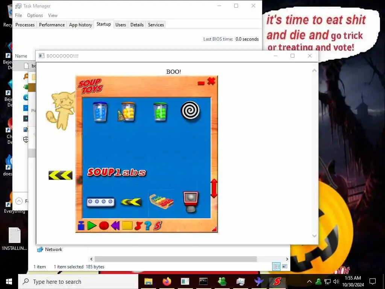385x289 pixels.
Task: Switch to the Users tab
Action: click(x=121, y=24)
